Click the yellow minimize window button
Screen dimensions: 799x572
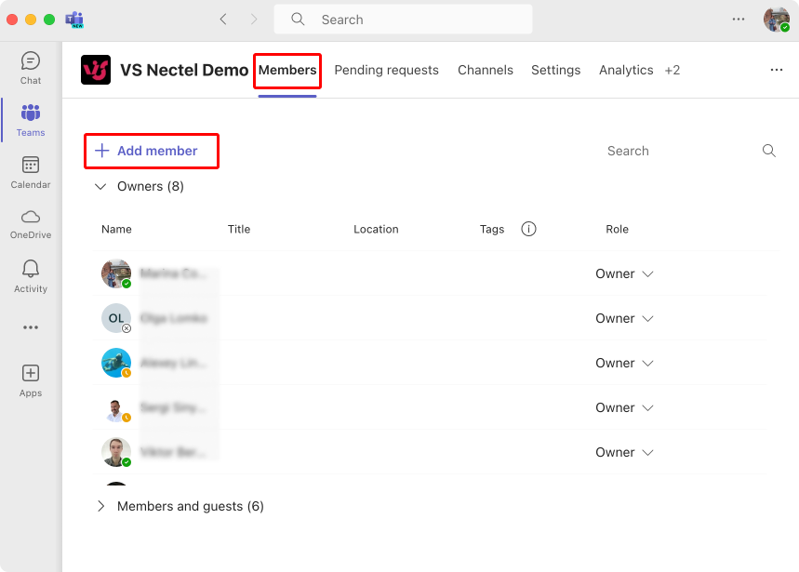click(x=31, y=20)
